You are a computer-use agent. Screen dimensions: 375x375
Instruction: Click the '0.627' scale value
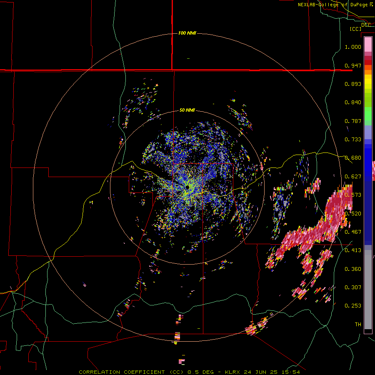pyautogui.click(x=353, y=177)
